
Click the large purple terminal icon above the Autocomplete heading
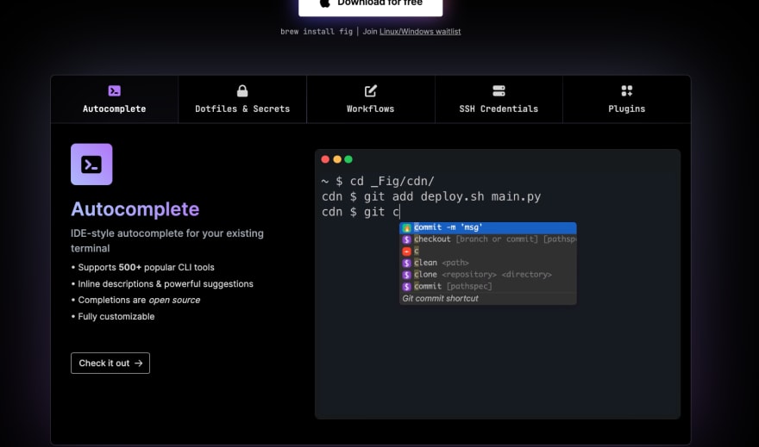pos(91,165)
